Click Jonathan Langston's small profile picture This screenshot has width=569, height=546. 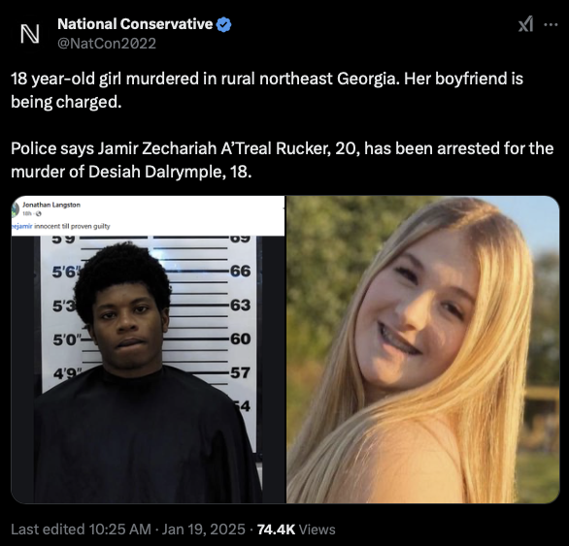[x=15, y=209]
